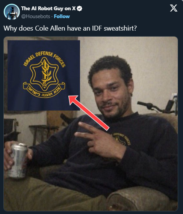
Task: Click the X logo in the corner
Action: click(174, 8)
